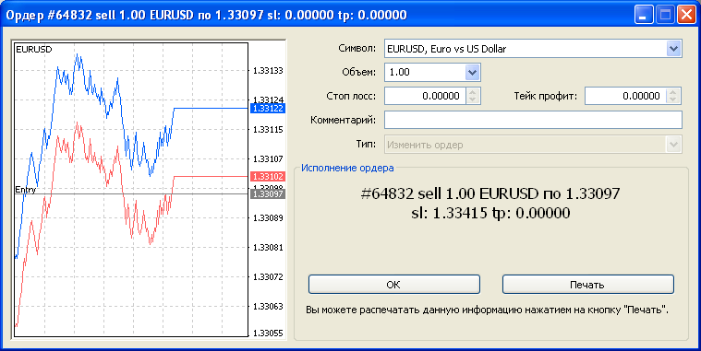Click the red bid price label 1.33102
This screenshot has height=351, width=701.
click(x=268, y=176)
